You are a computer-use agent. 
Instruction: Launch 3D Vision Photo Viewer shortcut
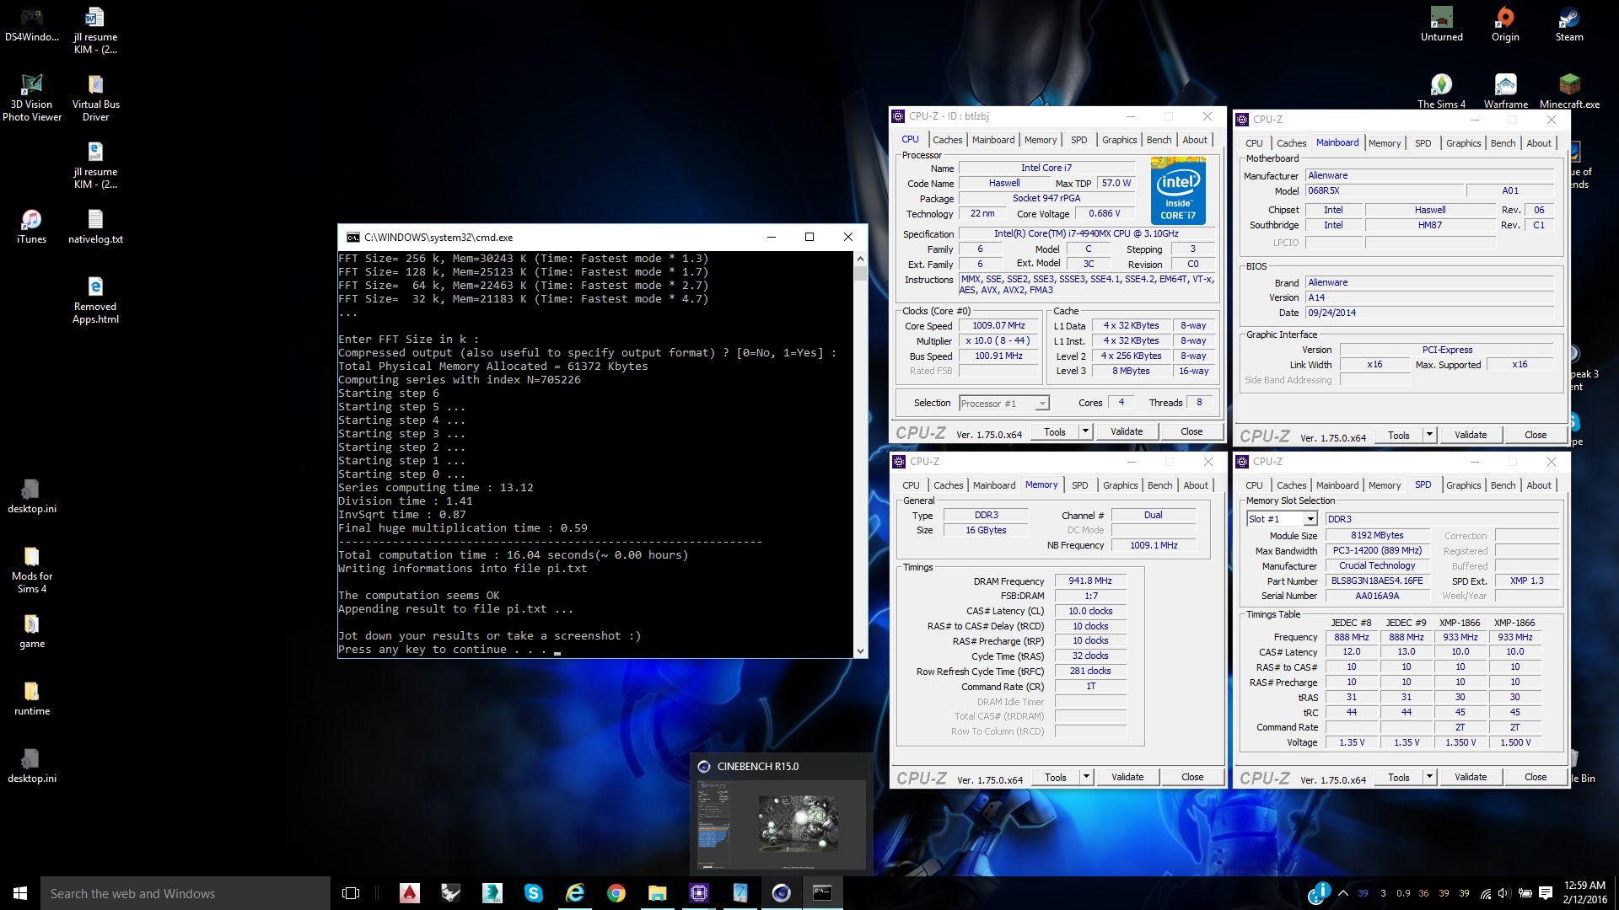point(32,98)
